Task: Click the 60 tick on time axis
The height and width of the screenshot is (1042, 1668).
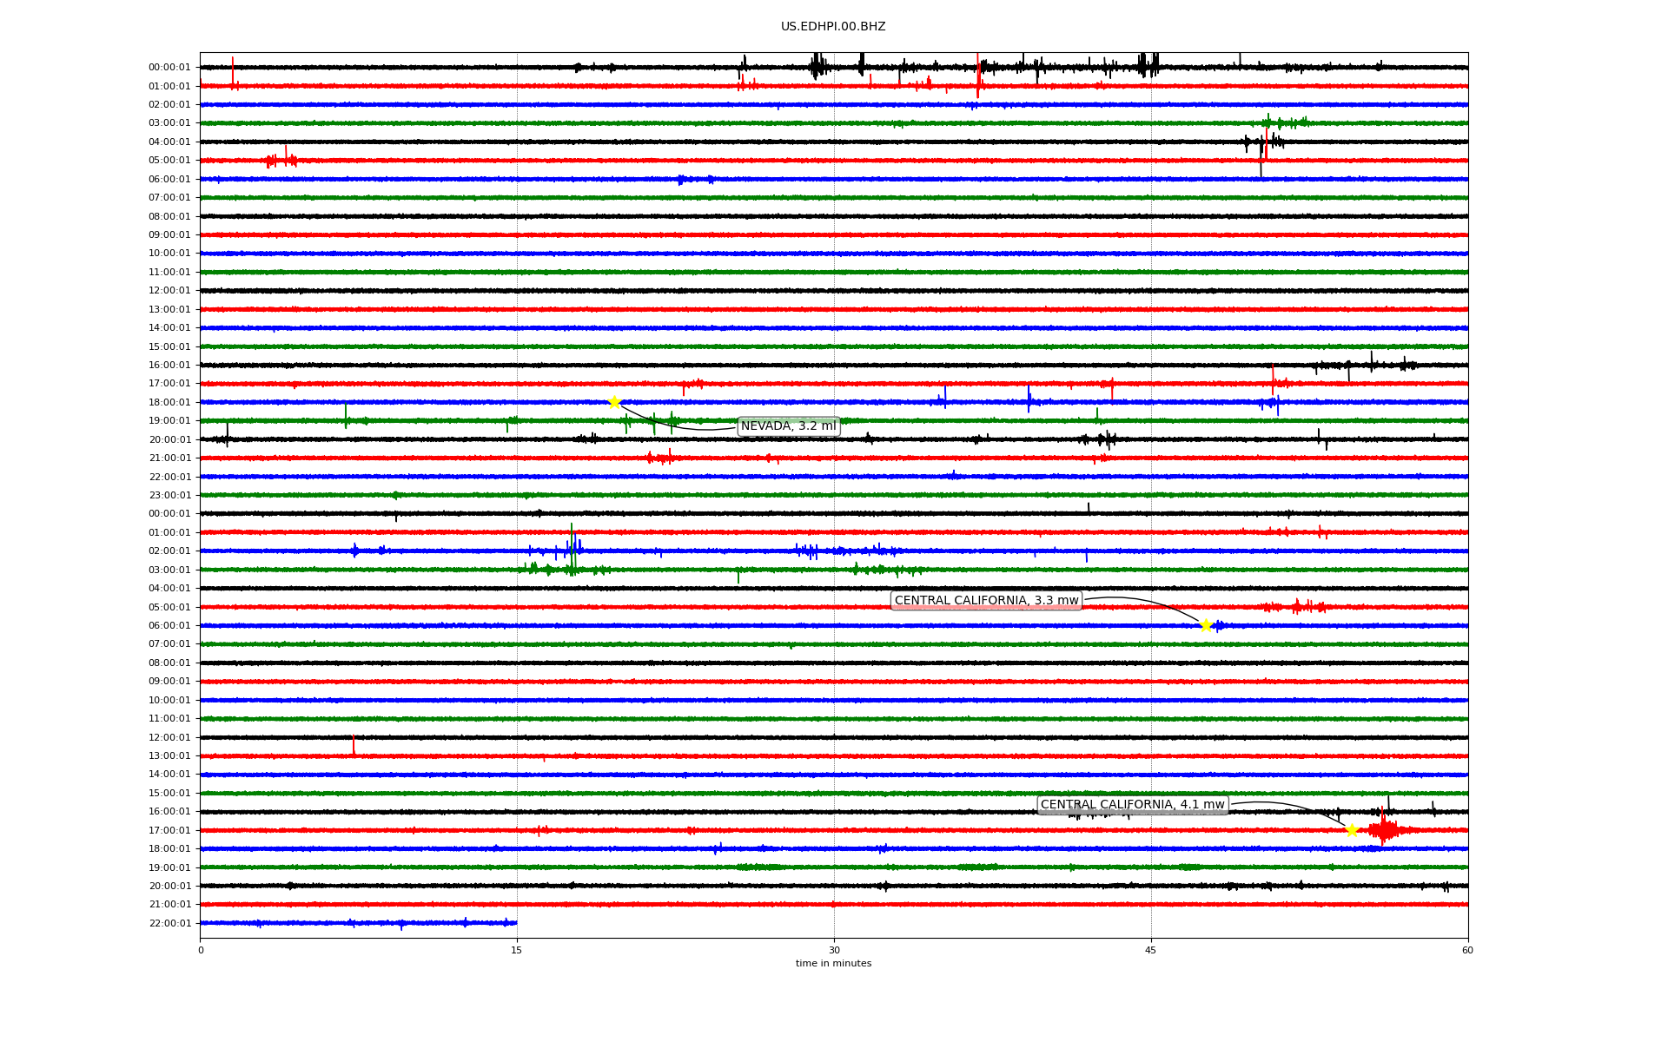Action: pos(1467,950)
